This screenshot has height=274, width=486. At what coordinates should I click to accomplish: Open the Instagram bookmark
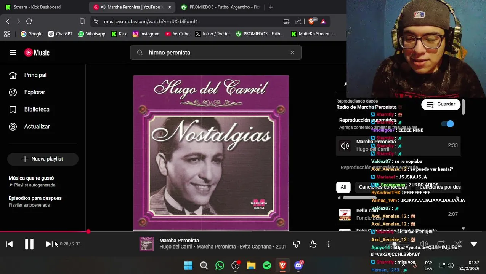tap(146, 34)
